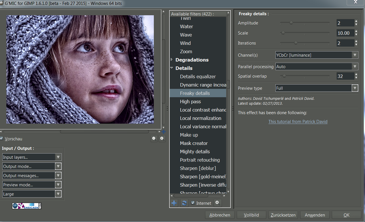Click the ENSICAEN logo image
The image size is (365, 222).
(27, 206)
